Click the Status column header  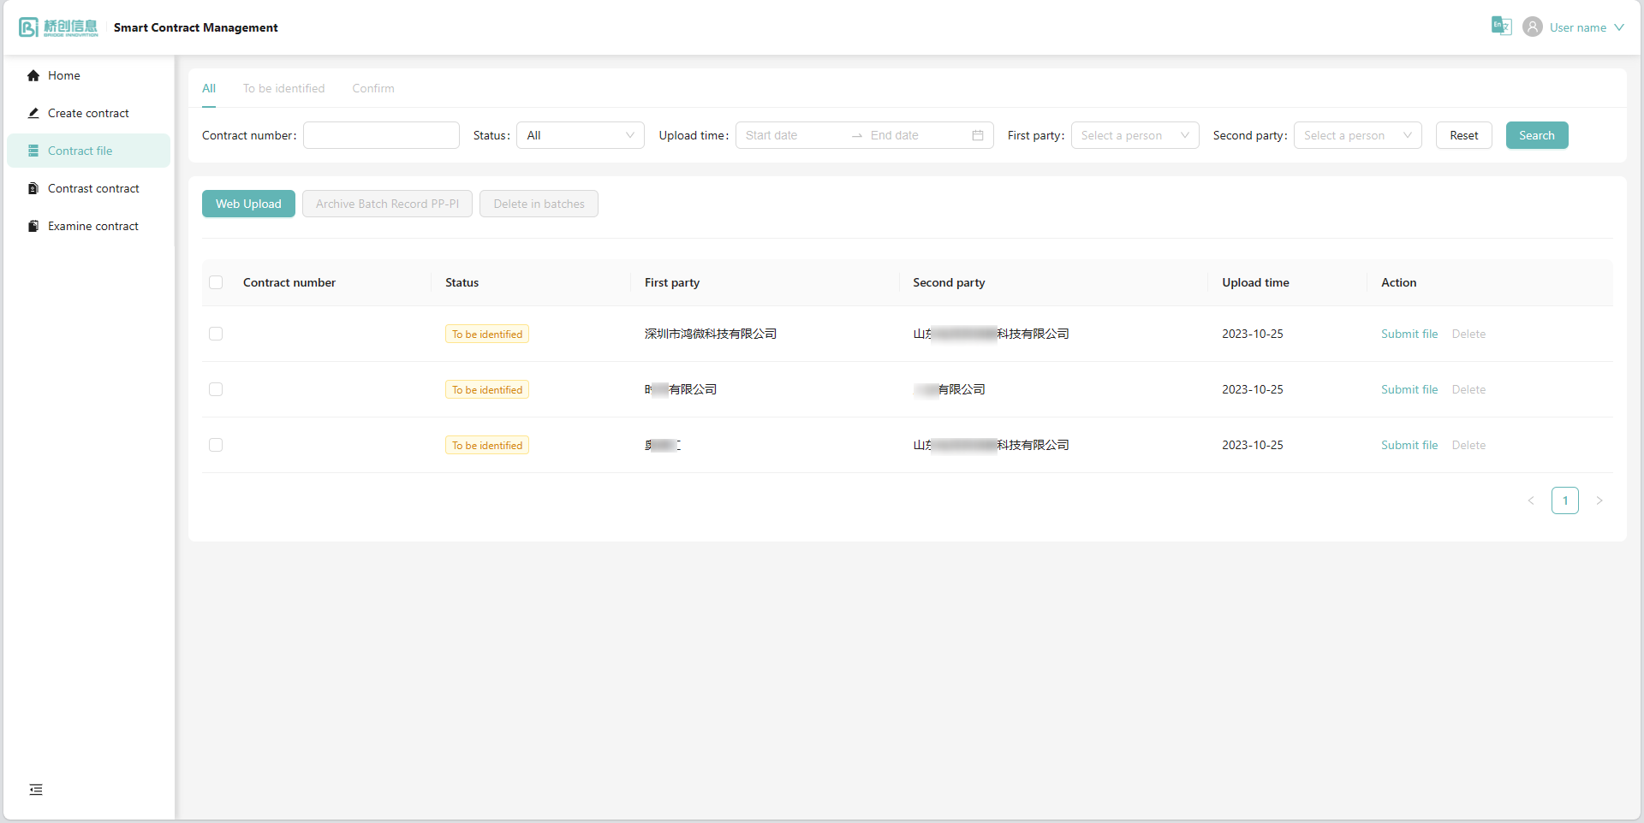[x=462, y=282]
